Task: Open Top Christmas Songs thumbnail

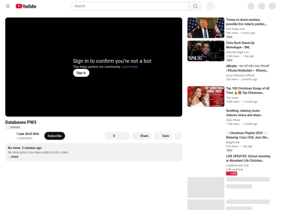Action: click(206, 96)
